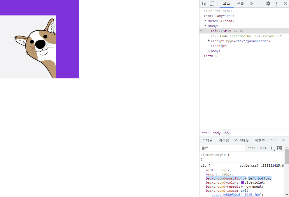The width and height of the screenshot is (289, 197).
Task: Edit the no-repeat value
Action: pyautogui.click(x=253, y=187)
